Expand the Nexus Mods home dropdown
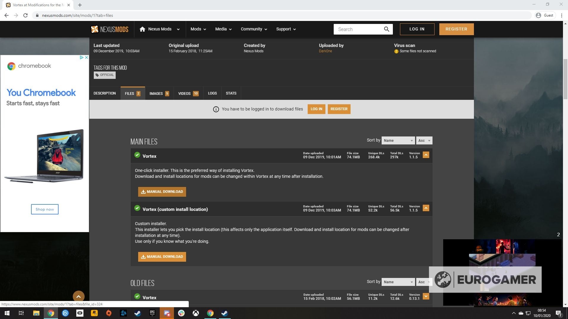The height and width of the screenshot is (319, 568). pos(178,29)
